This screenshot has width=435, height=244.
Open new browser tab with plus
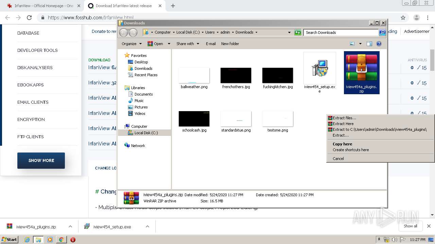pyautogui.click(x=173, y=6)
